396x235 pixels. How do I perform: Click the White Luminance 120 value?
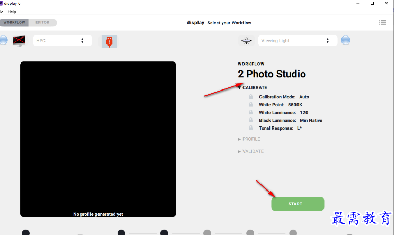(304, 113)
